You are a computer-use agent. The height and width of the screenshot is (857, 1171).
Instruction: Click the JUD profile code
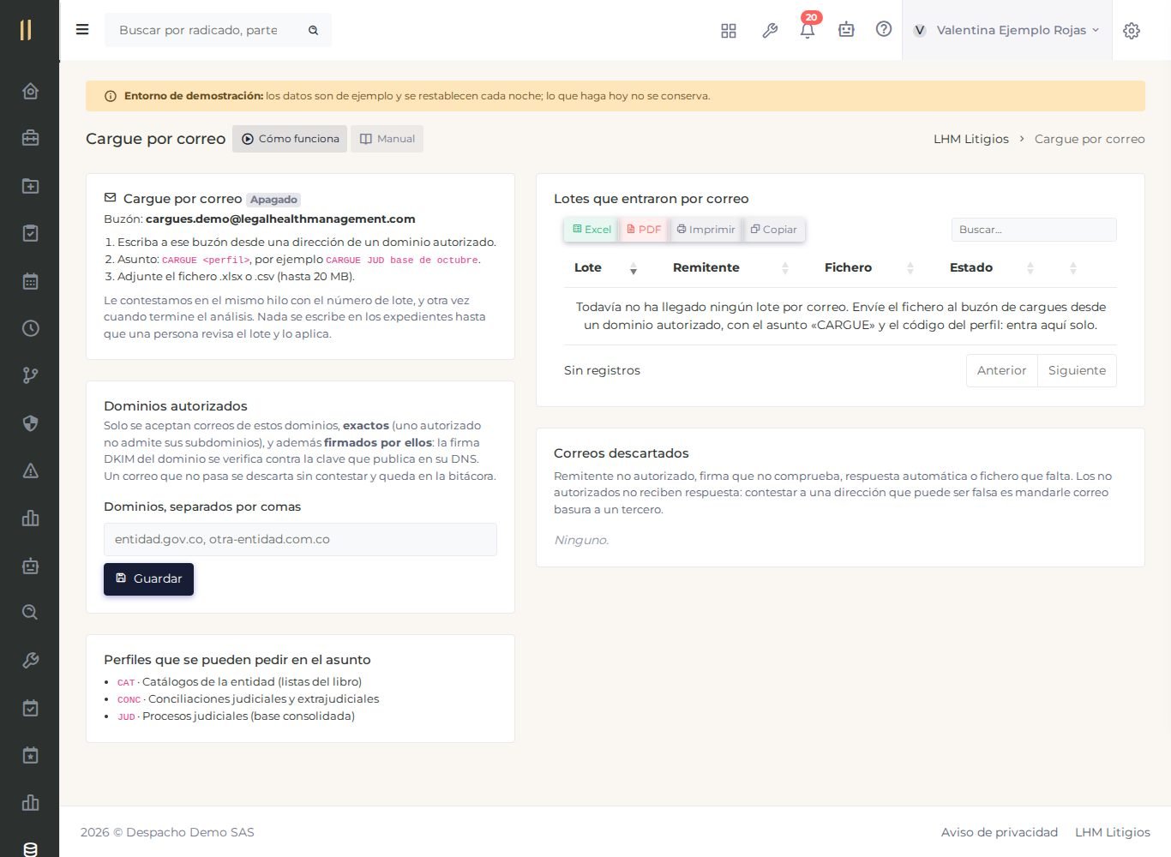(126, 717)
